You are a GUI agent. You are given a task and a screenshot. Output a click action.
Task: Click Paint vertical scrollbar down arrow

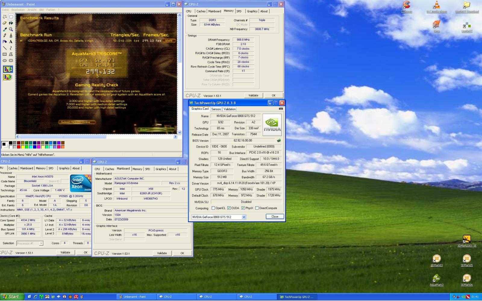point(180,132)
